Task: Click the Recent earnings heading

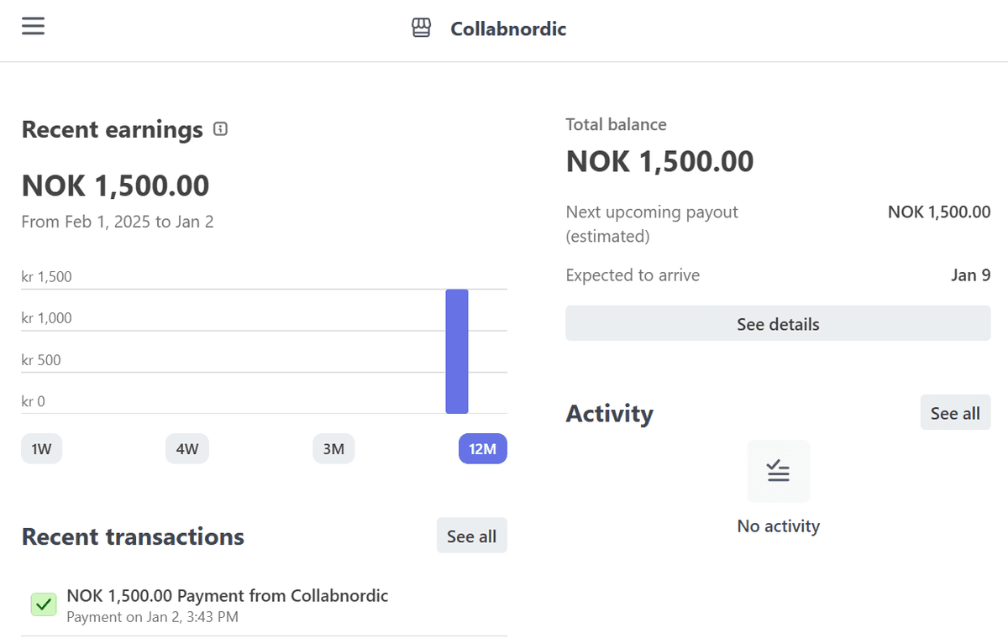Action: [x=112, y=129]
